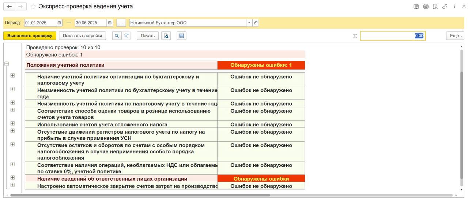Expand Наличие сведений об ответственных лицах row

(13, 178)
